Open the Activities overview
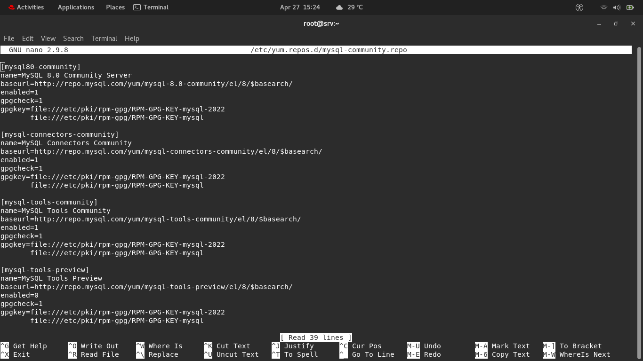This screenshot has width=643, height=361. [26, 7]
